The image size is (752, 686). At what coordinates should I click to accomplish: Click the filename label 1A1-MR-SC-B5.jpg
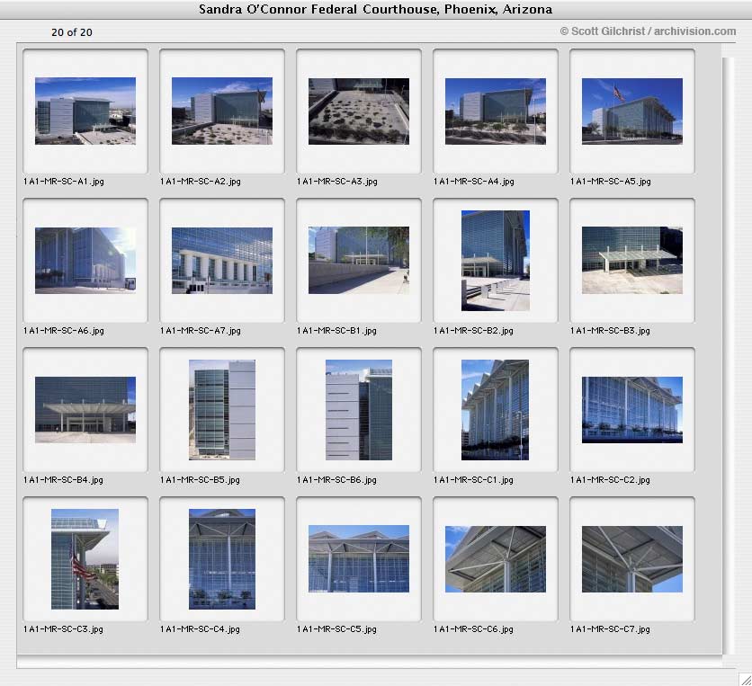pyautogui.click(x=200, y=480)
